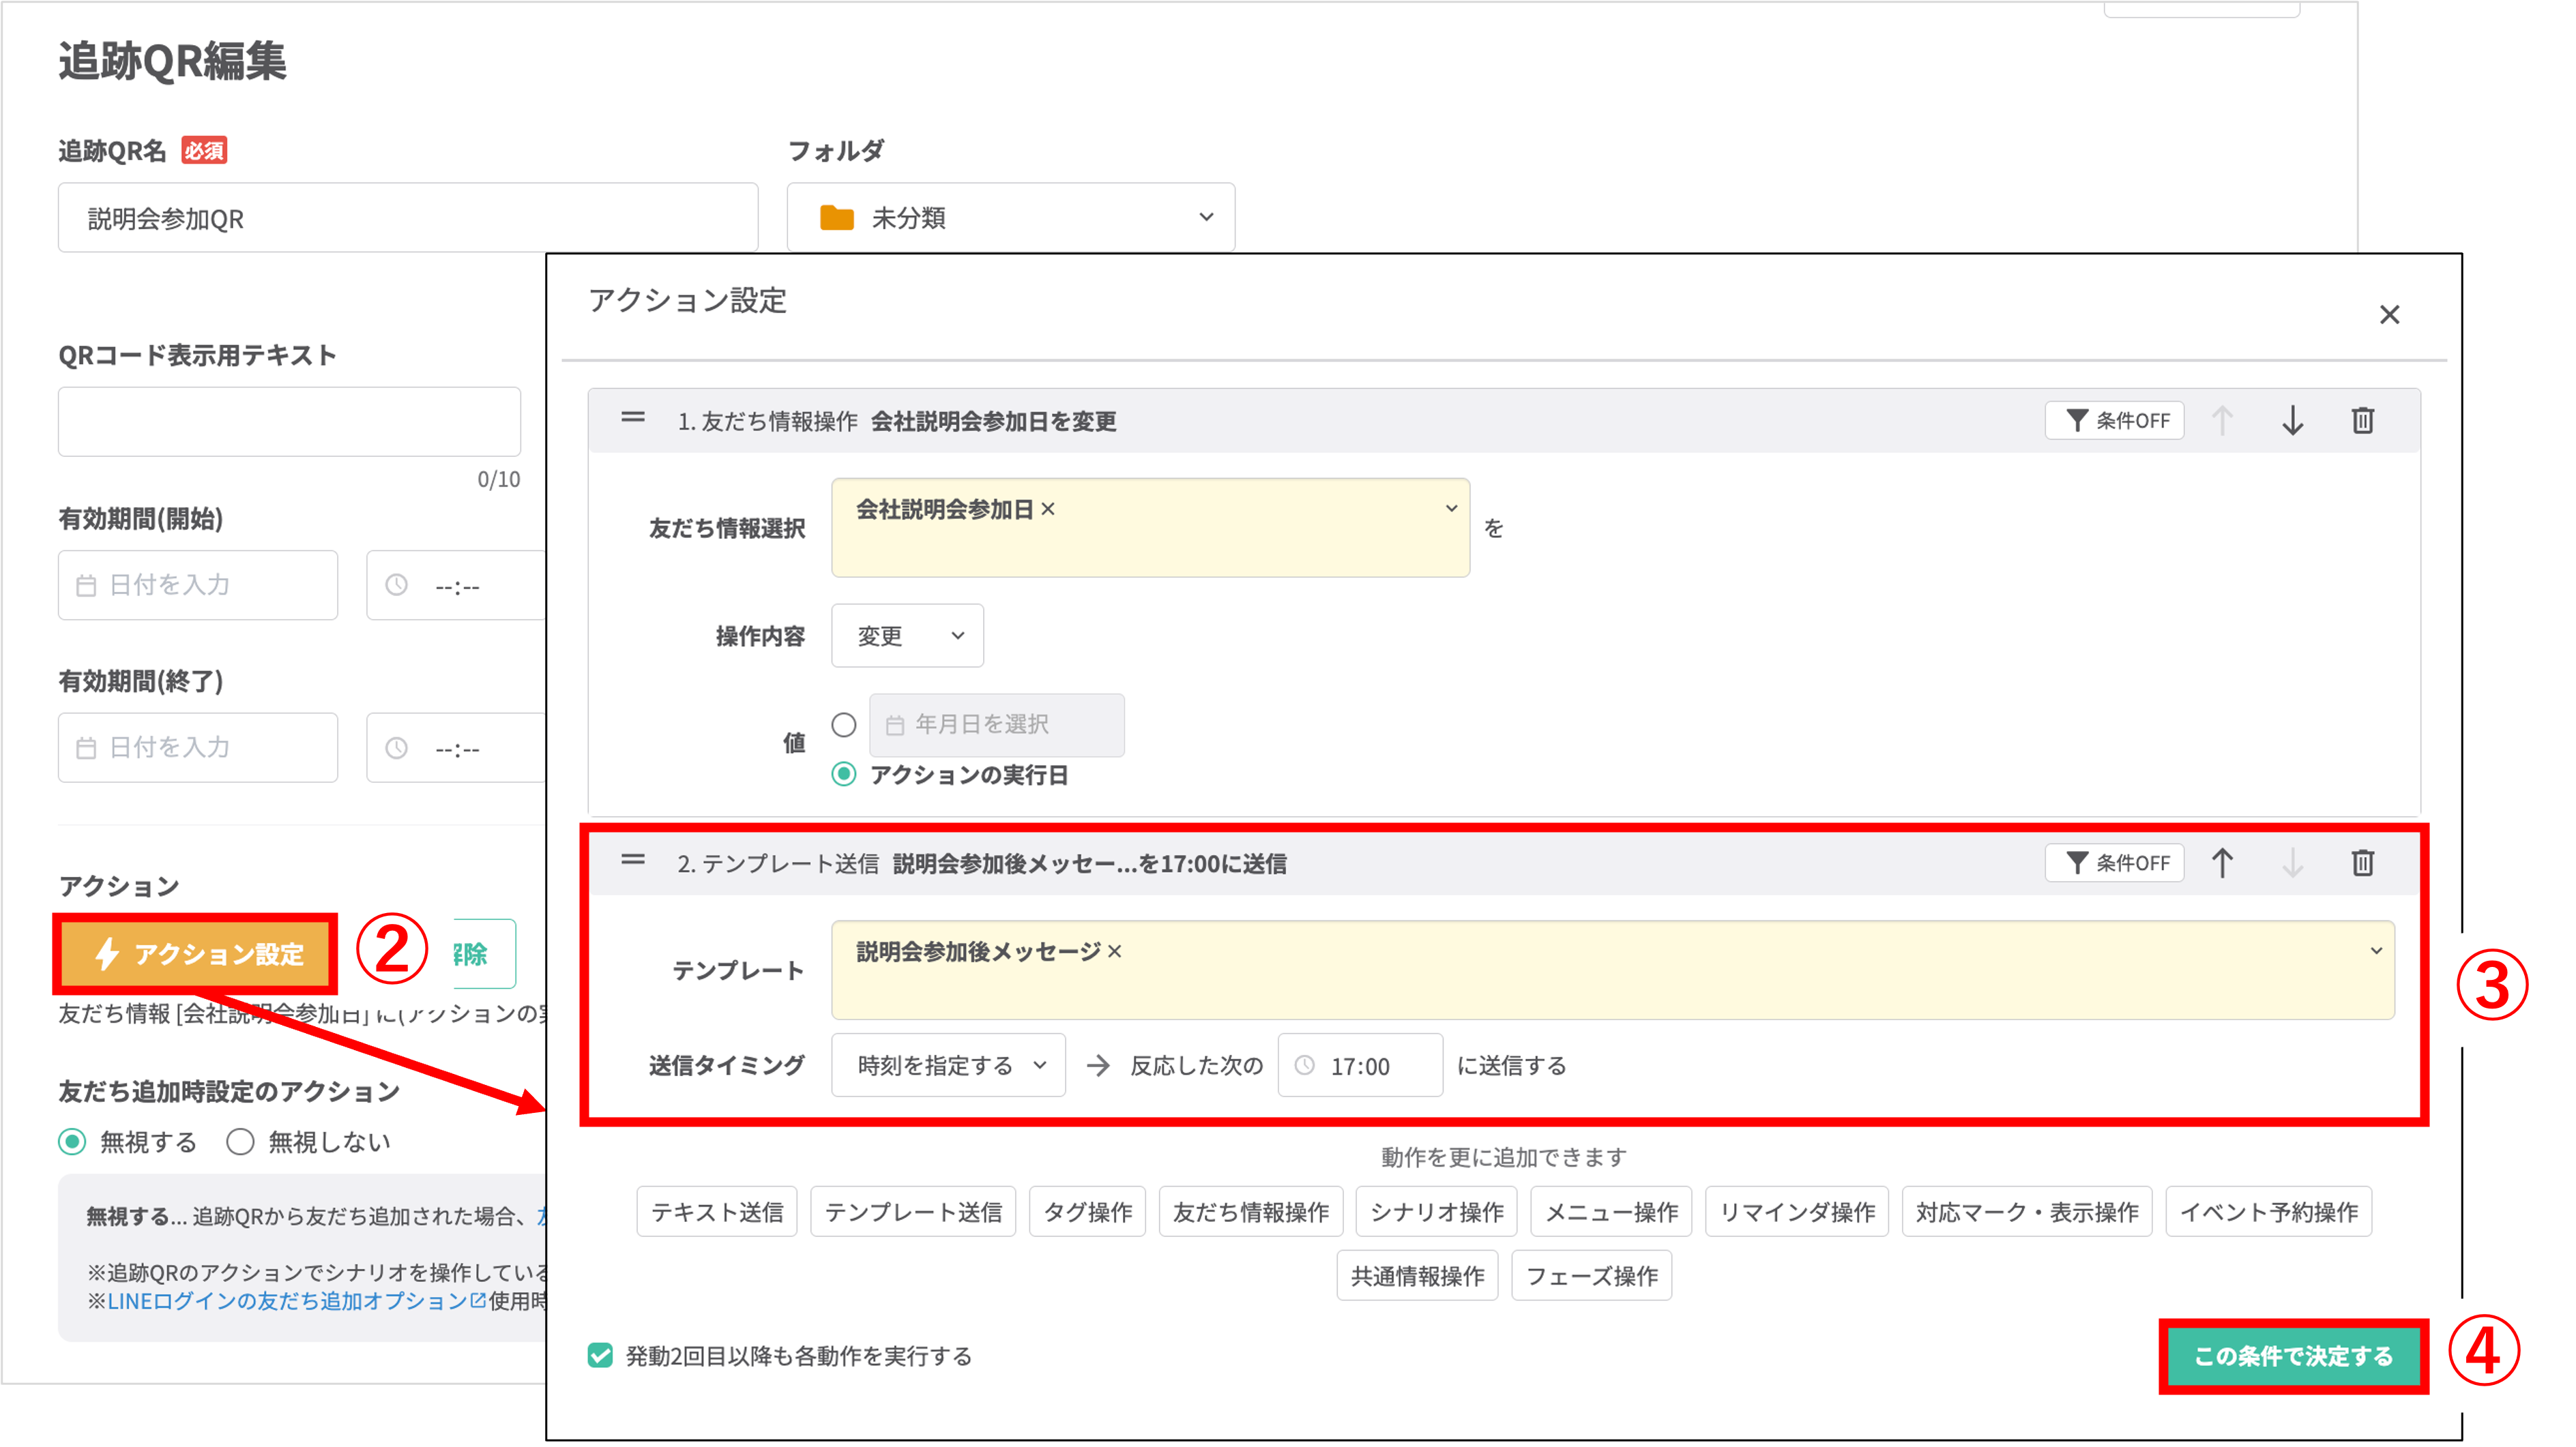The height and width of the screenshot is (1447, 2576).
Task: Open 操作内容 変更 dropdown
Action: click(907, 636)
